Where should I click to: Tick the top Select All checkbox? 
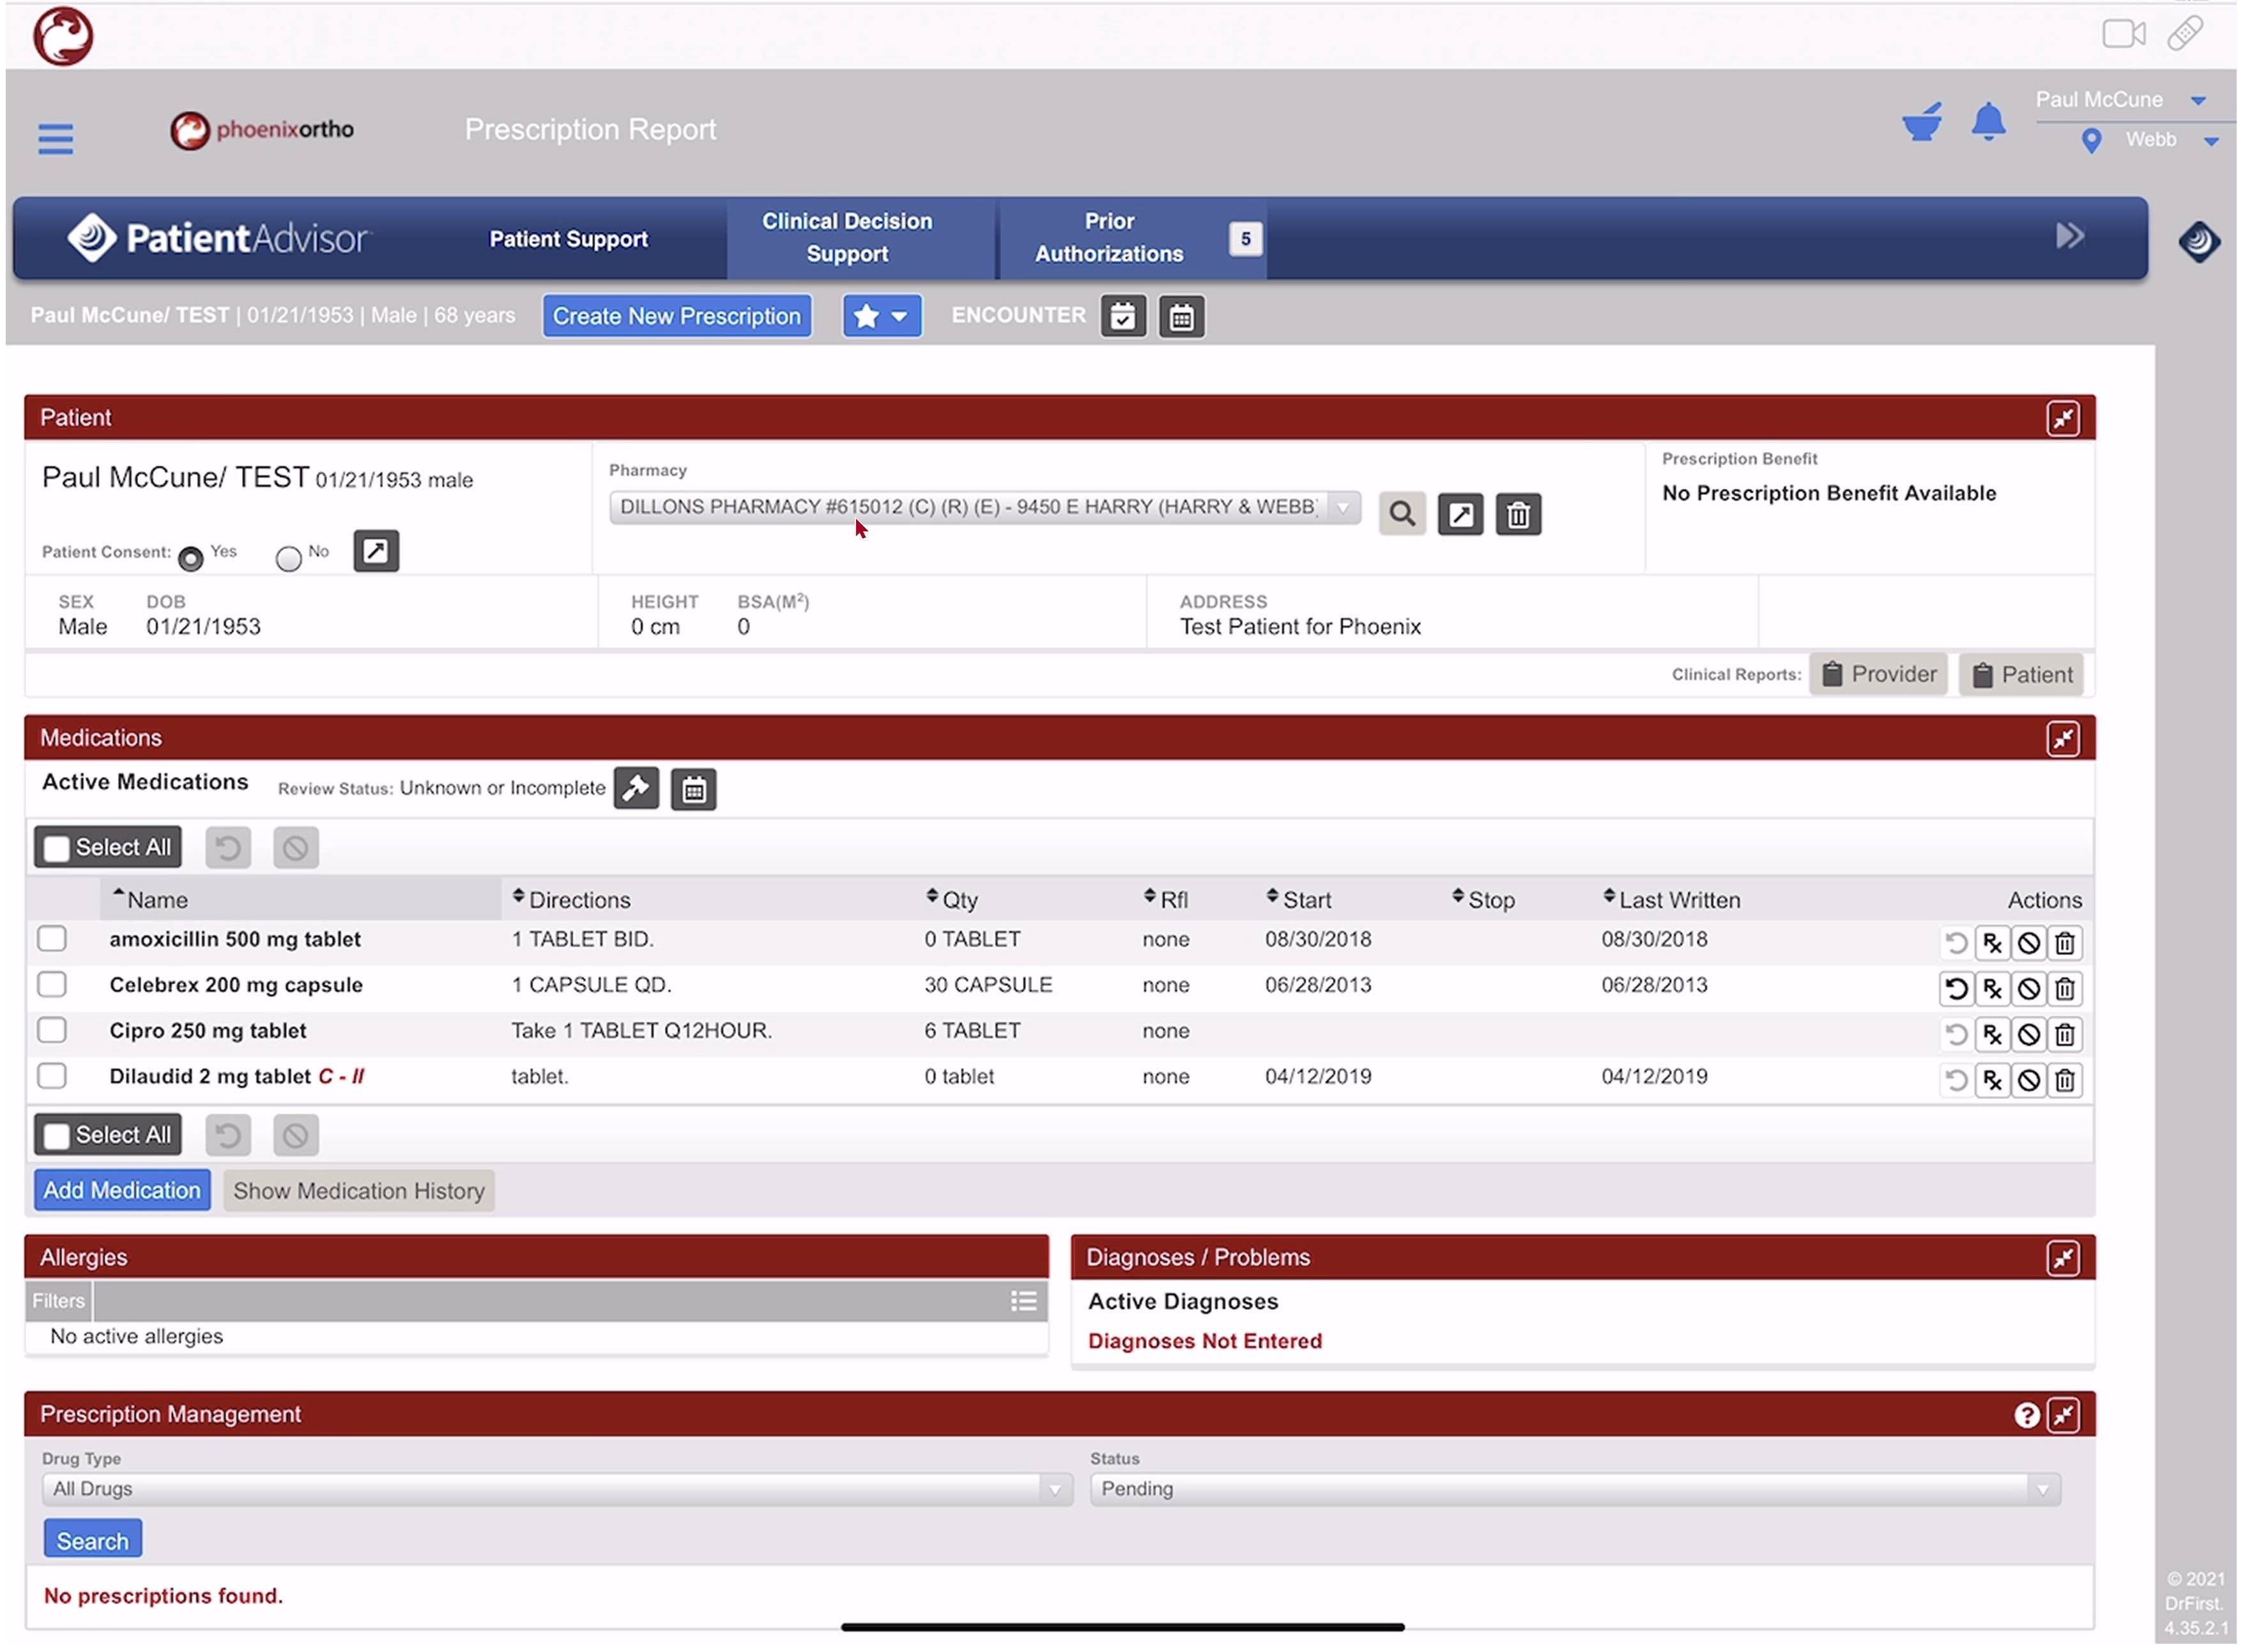pyautogui.click(x=57, y=848)
